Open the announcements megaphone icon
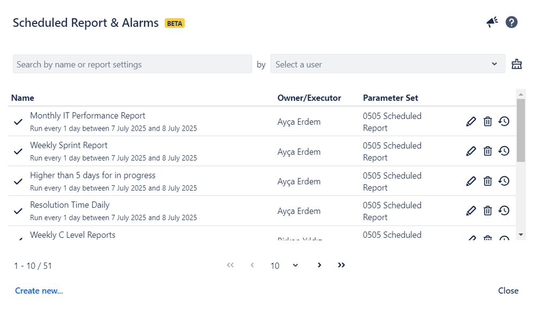This screenshot has height=309, width=535. (492, 22)
